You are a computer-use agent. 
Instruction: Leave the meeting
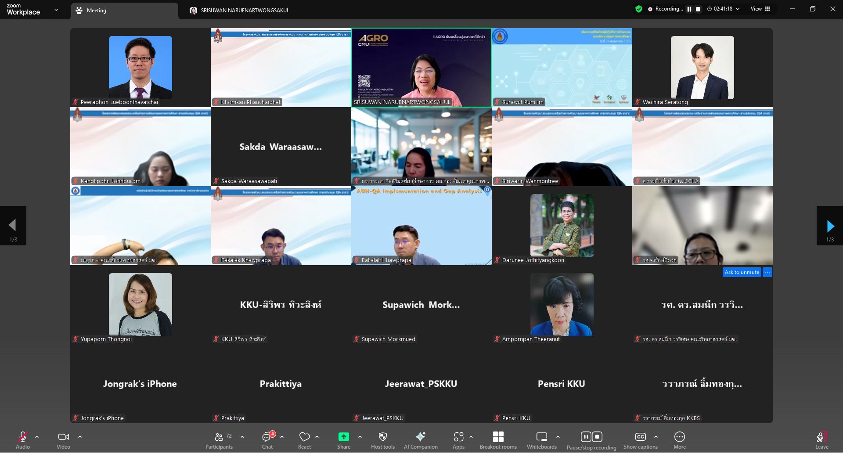tap(821, 440)
